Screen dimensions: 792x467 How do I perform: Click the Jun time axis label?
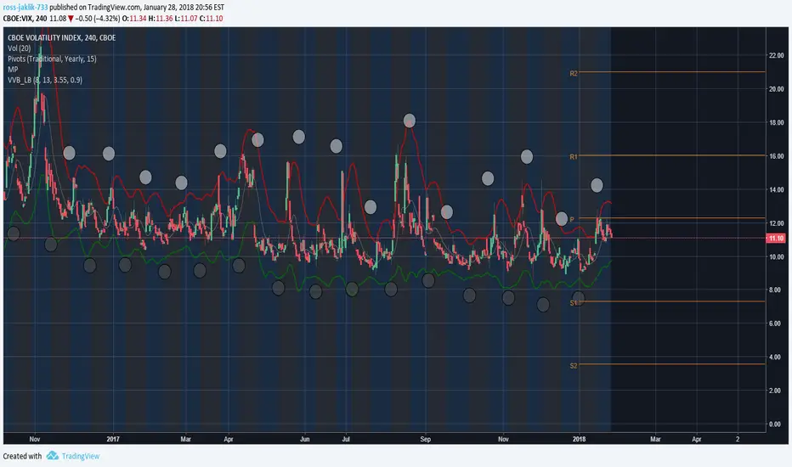(304, 439)
